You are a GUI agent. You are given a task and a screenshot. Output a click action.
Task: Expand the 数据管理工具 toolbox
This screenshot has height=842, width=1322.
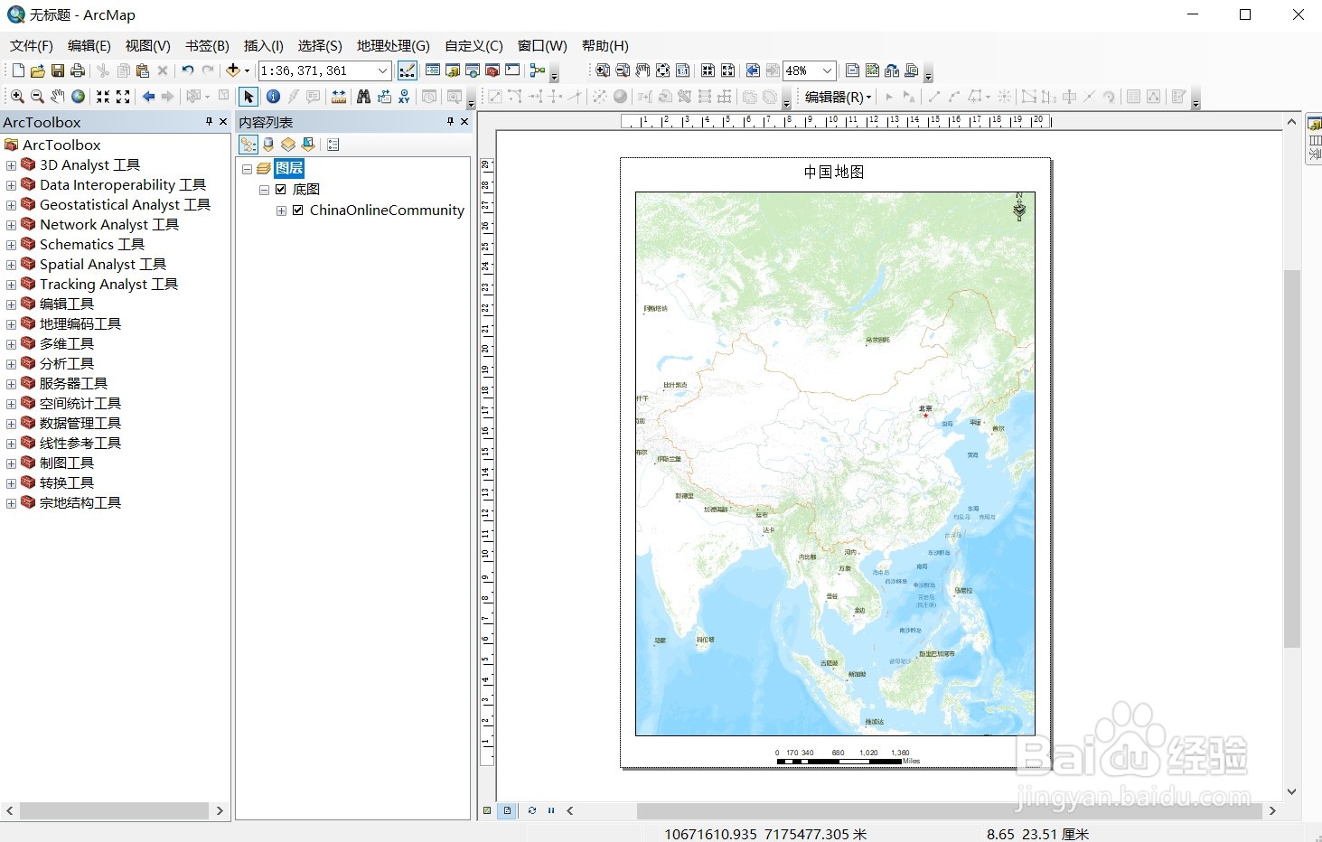click(x=11, y=424)
